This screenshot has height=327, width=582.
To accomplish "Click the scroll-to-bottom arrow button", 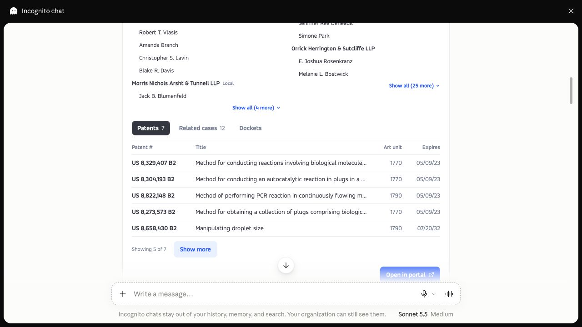I will click(286, 265).
